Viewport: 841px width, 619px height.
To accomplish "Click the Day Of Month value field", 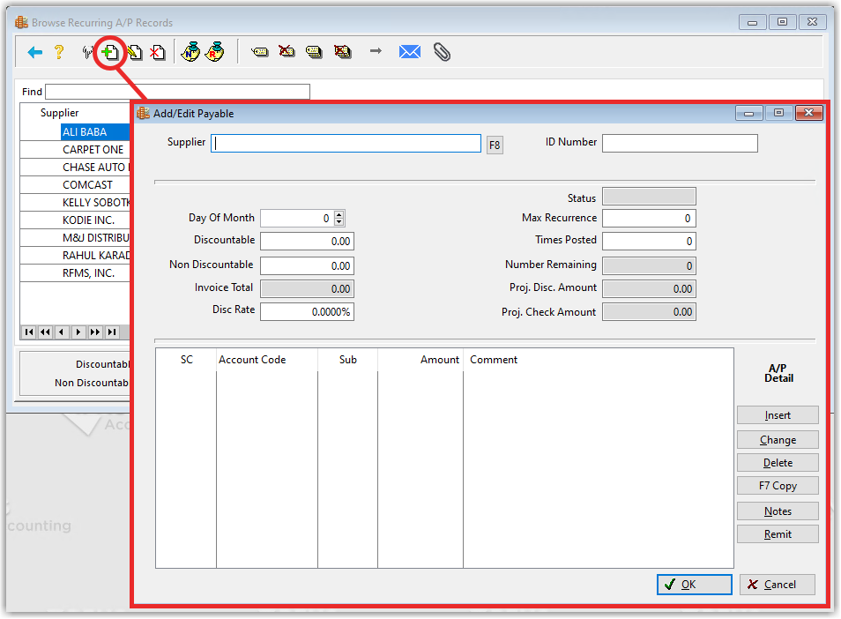I will tap(297, 219).
